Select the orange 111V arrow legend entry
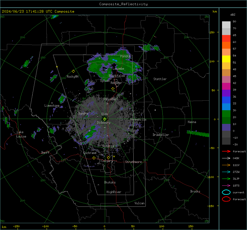This screenshot has width=247, height=230. tap(226, 165)
